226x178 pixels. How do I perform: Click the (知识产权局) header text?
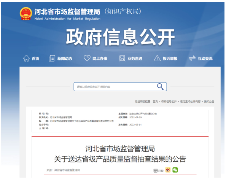[x=123, y=11]
